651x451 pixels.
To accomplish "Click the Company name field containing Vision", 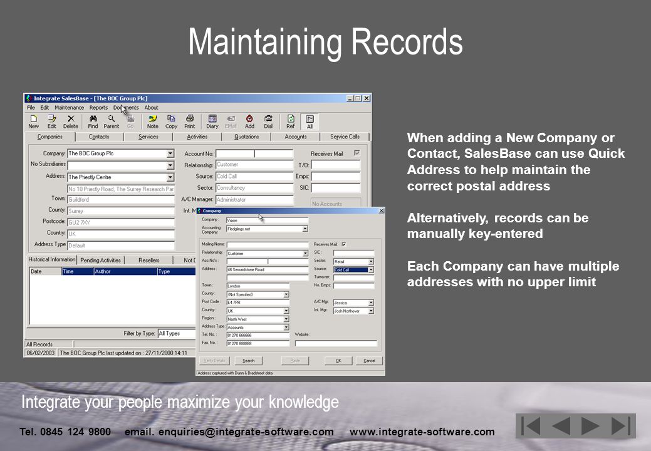I will pos(268,220).
